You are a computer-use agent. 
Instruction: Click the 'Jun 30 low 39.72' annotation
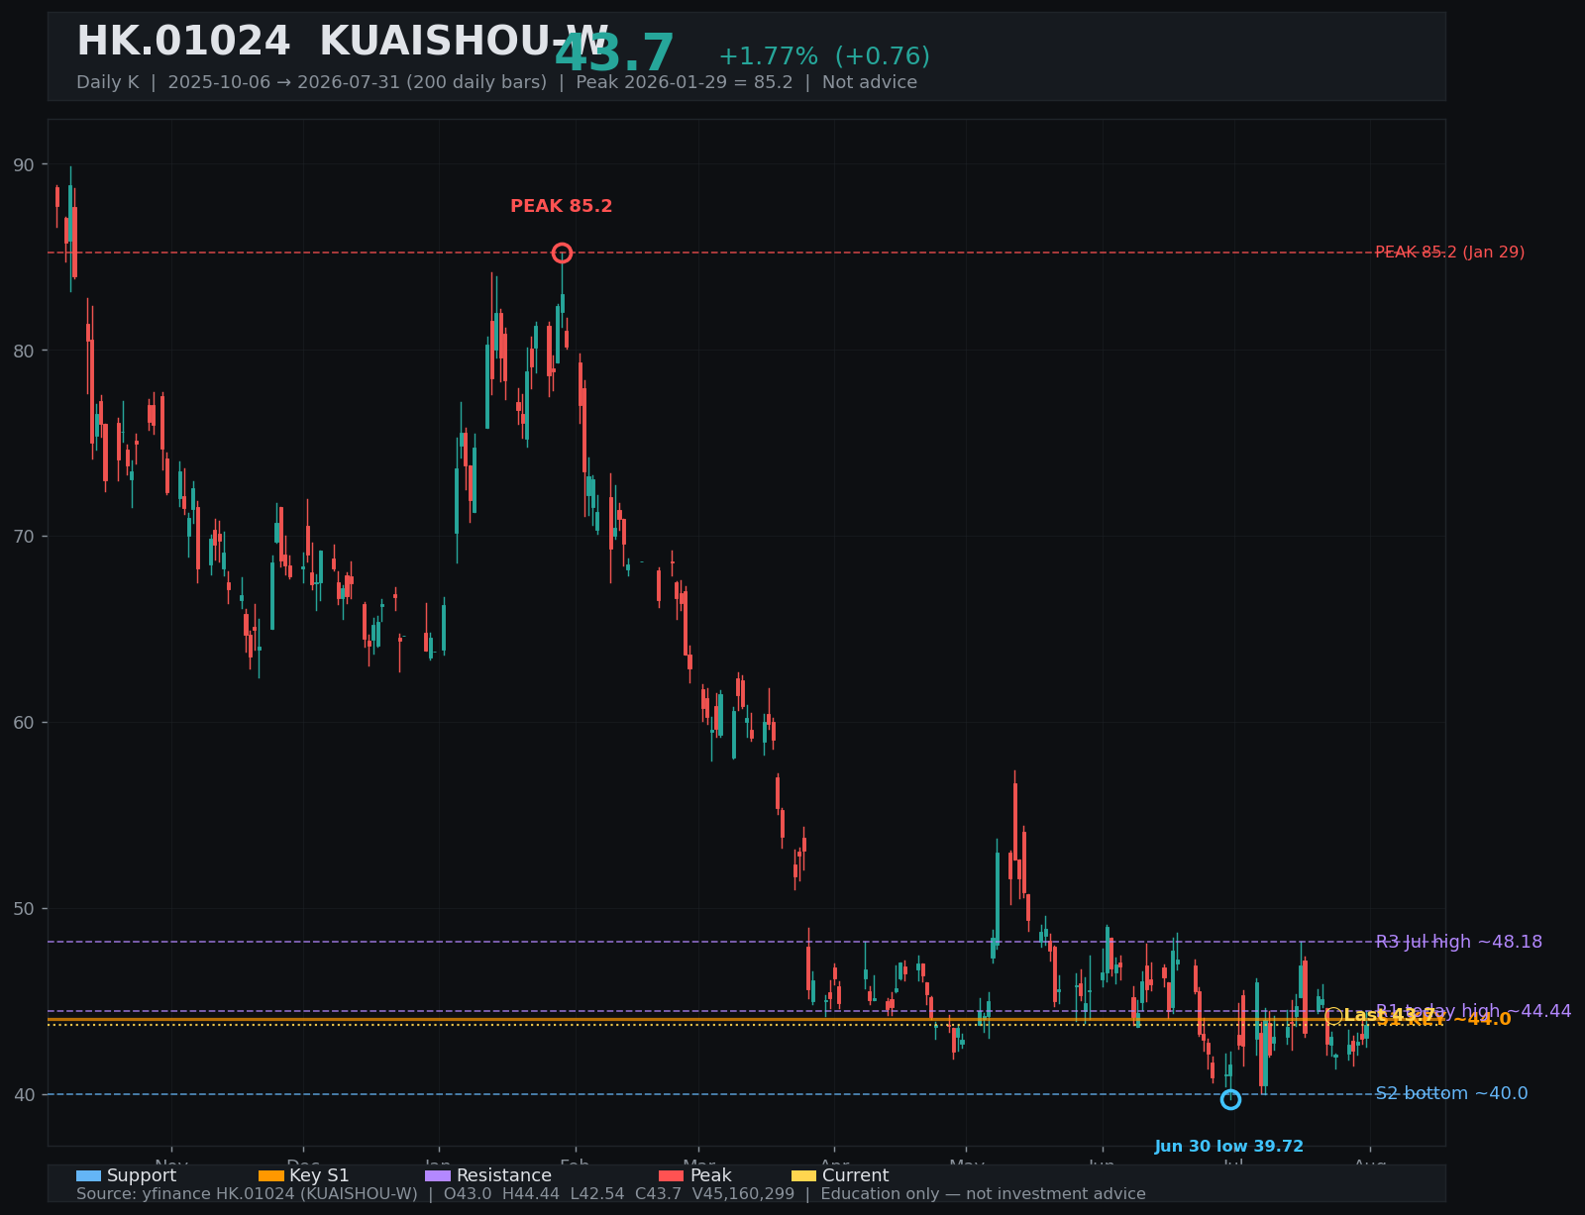(1229, 1147)
